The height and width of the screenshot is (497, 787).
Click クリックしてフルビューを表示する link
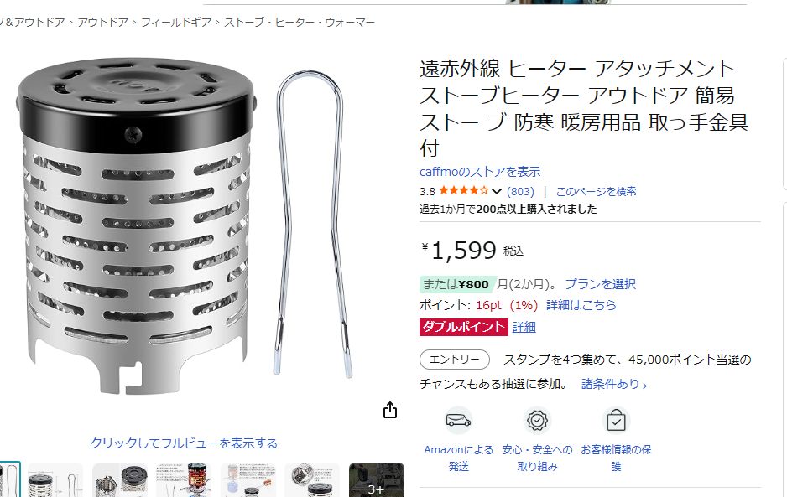184,443
